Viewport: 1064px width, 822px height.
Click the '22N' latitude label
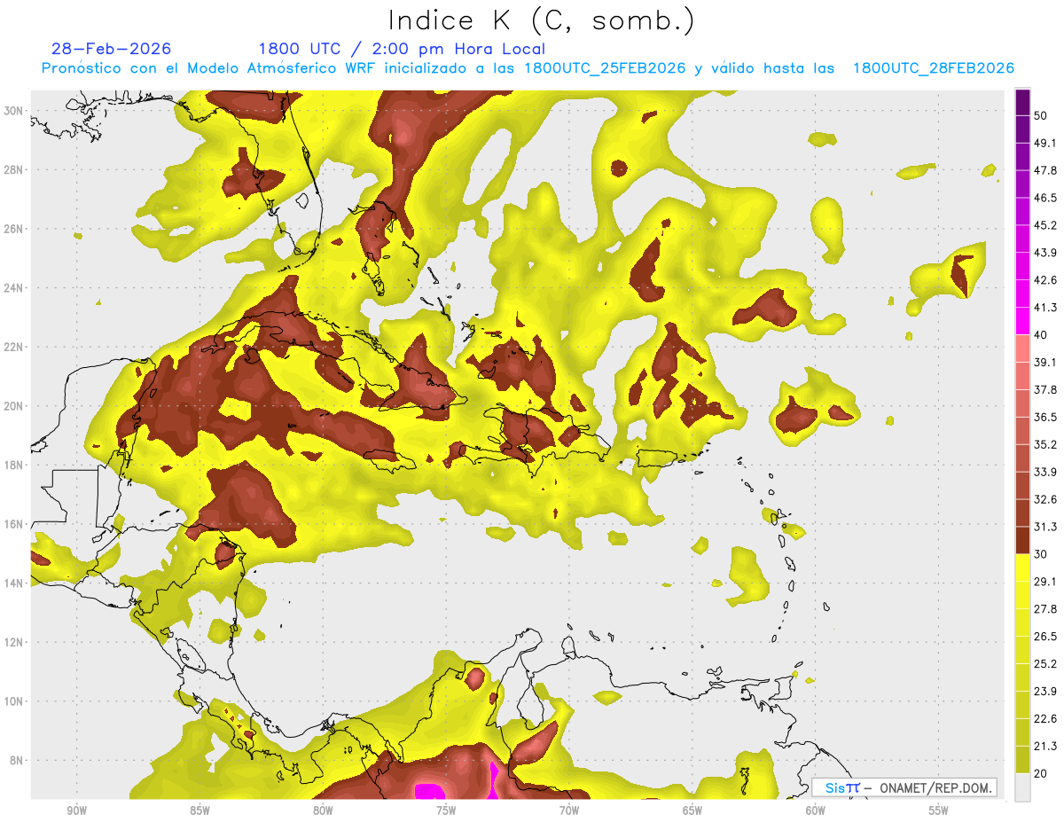14,347
